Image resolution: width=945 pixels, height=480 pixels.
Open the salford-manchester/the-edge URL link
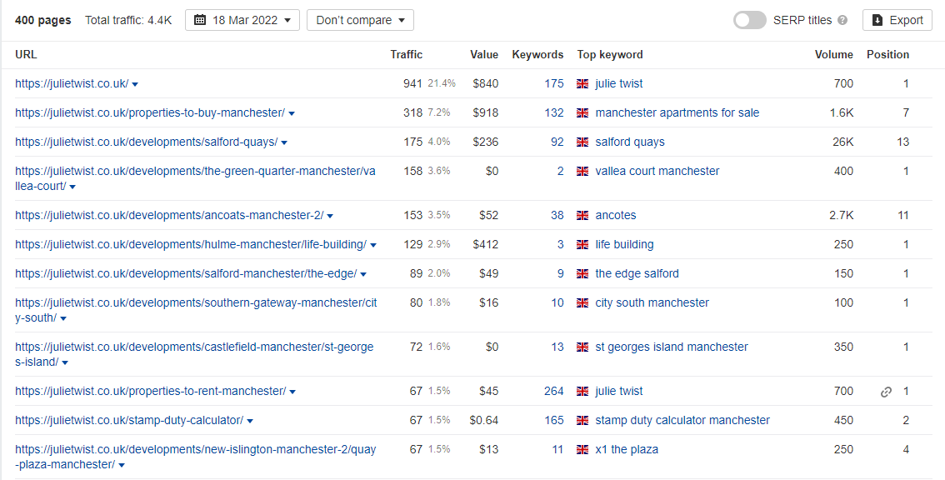click(186, 274)
